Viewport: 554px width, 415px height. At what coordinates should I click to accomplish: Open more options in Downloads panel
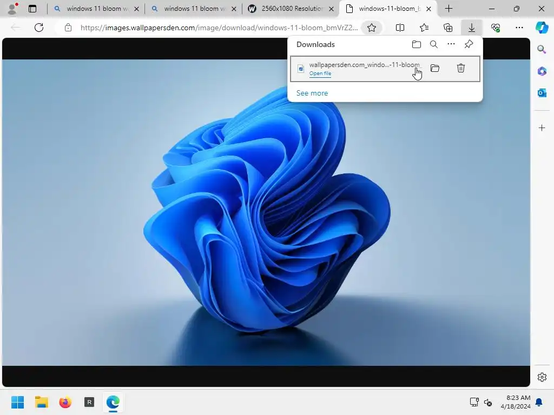click(451, 44)
